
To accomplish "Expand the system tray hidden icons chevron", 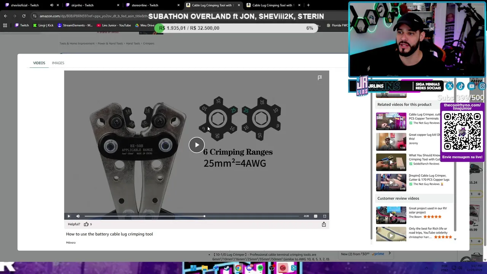I will (x=427, y=268).
